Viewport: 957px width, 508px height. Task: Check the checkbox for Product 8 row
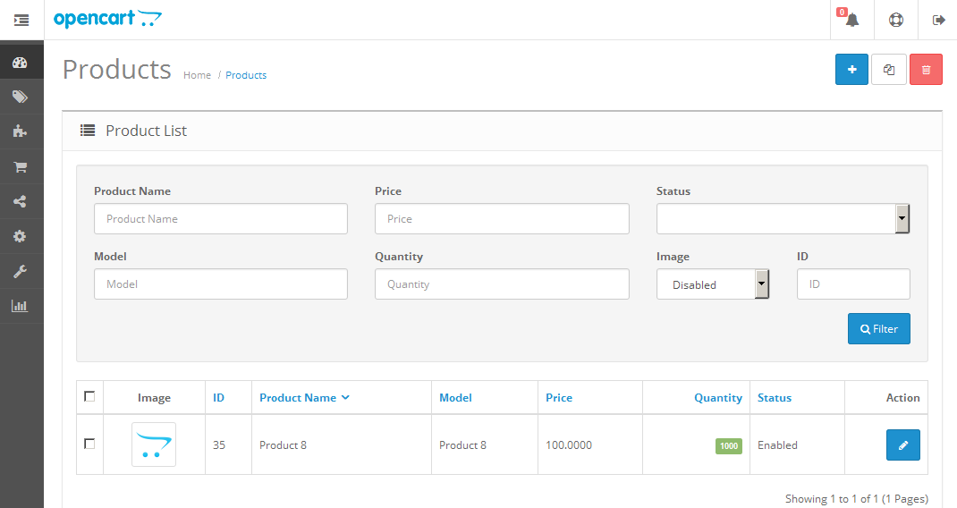point(89,444)
